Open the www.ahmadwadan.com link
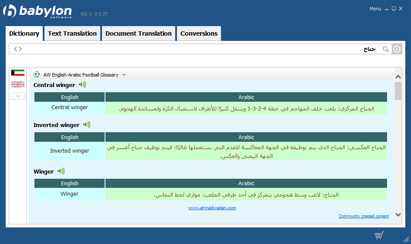Image resolution: width=411 pixels, height=244 pixels. pyautogui.click(x=212, y=208)
